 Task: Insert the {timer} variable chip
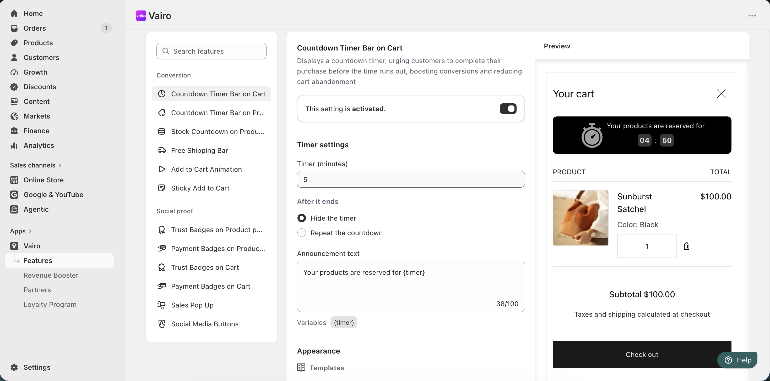(344, 323)
